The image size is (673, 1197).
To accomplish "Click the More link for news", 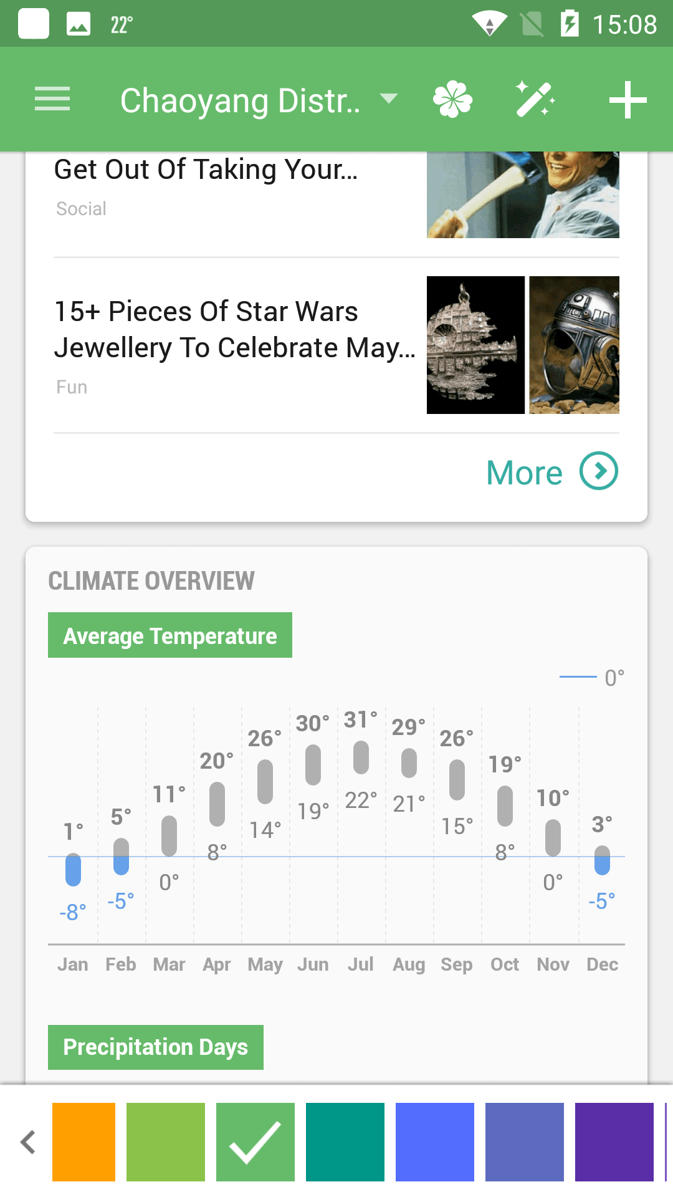I will [524, 473].
